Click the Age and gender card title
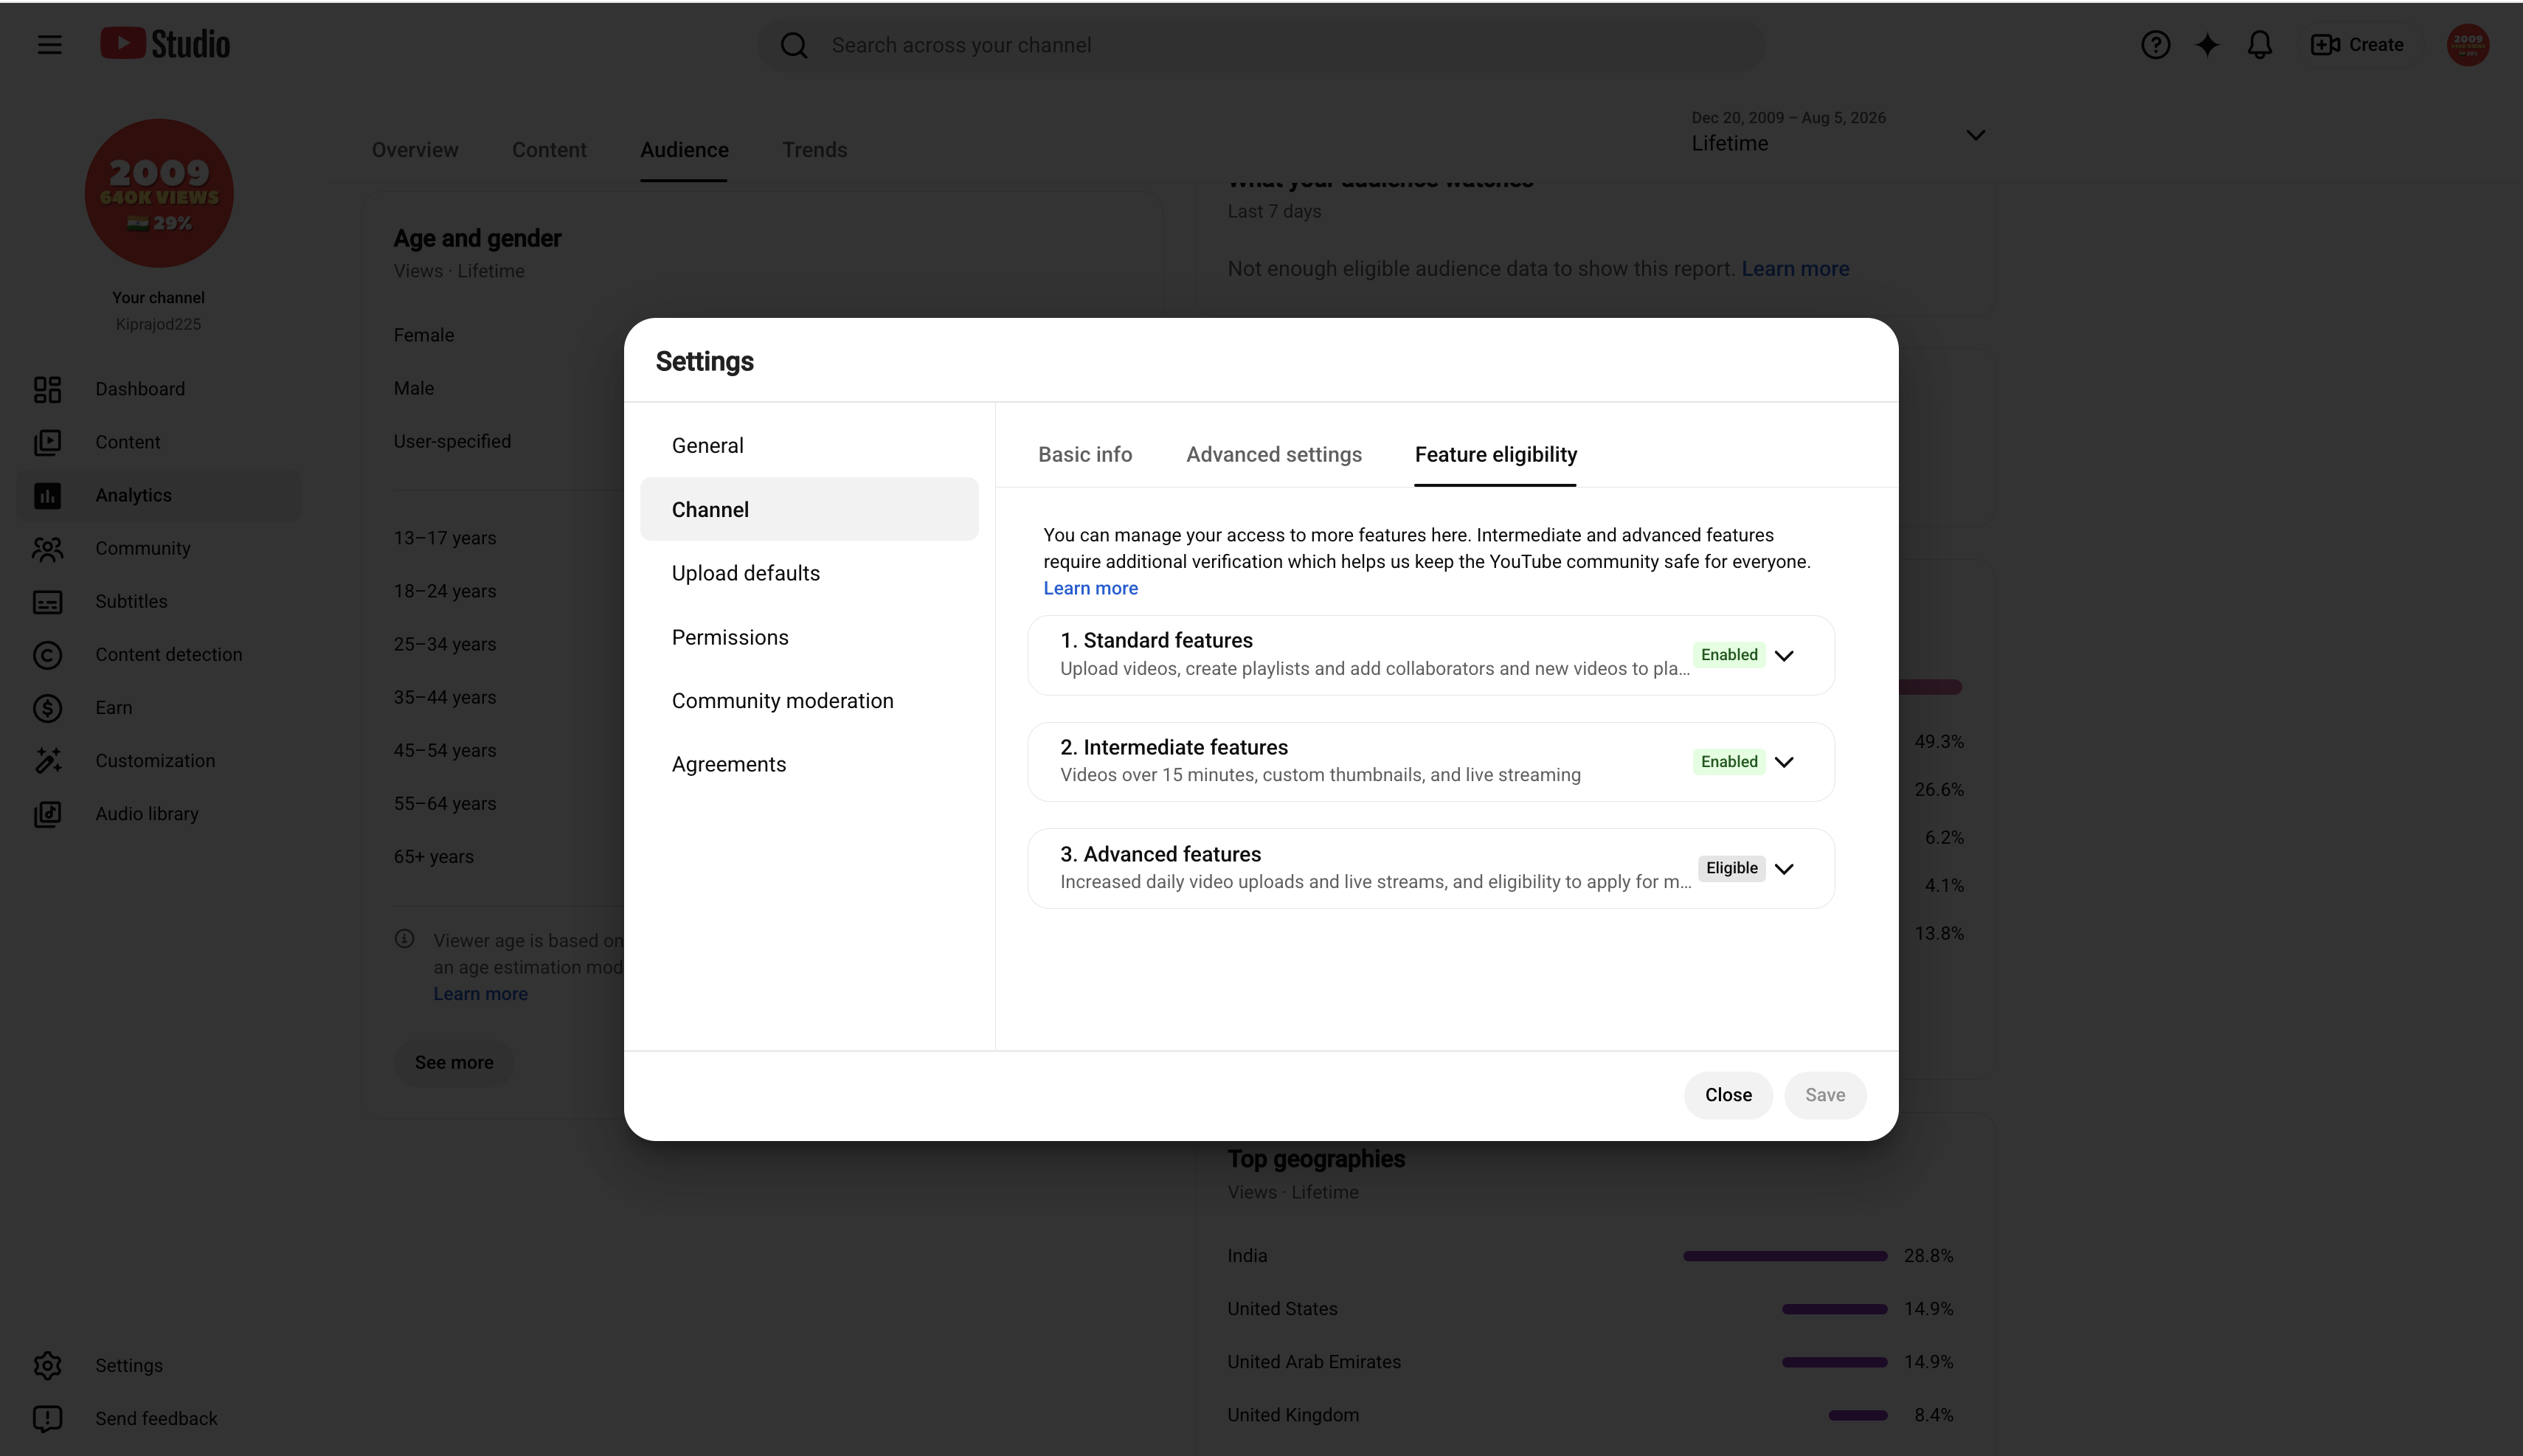2523x1456 pixels. point(477,239)
